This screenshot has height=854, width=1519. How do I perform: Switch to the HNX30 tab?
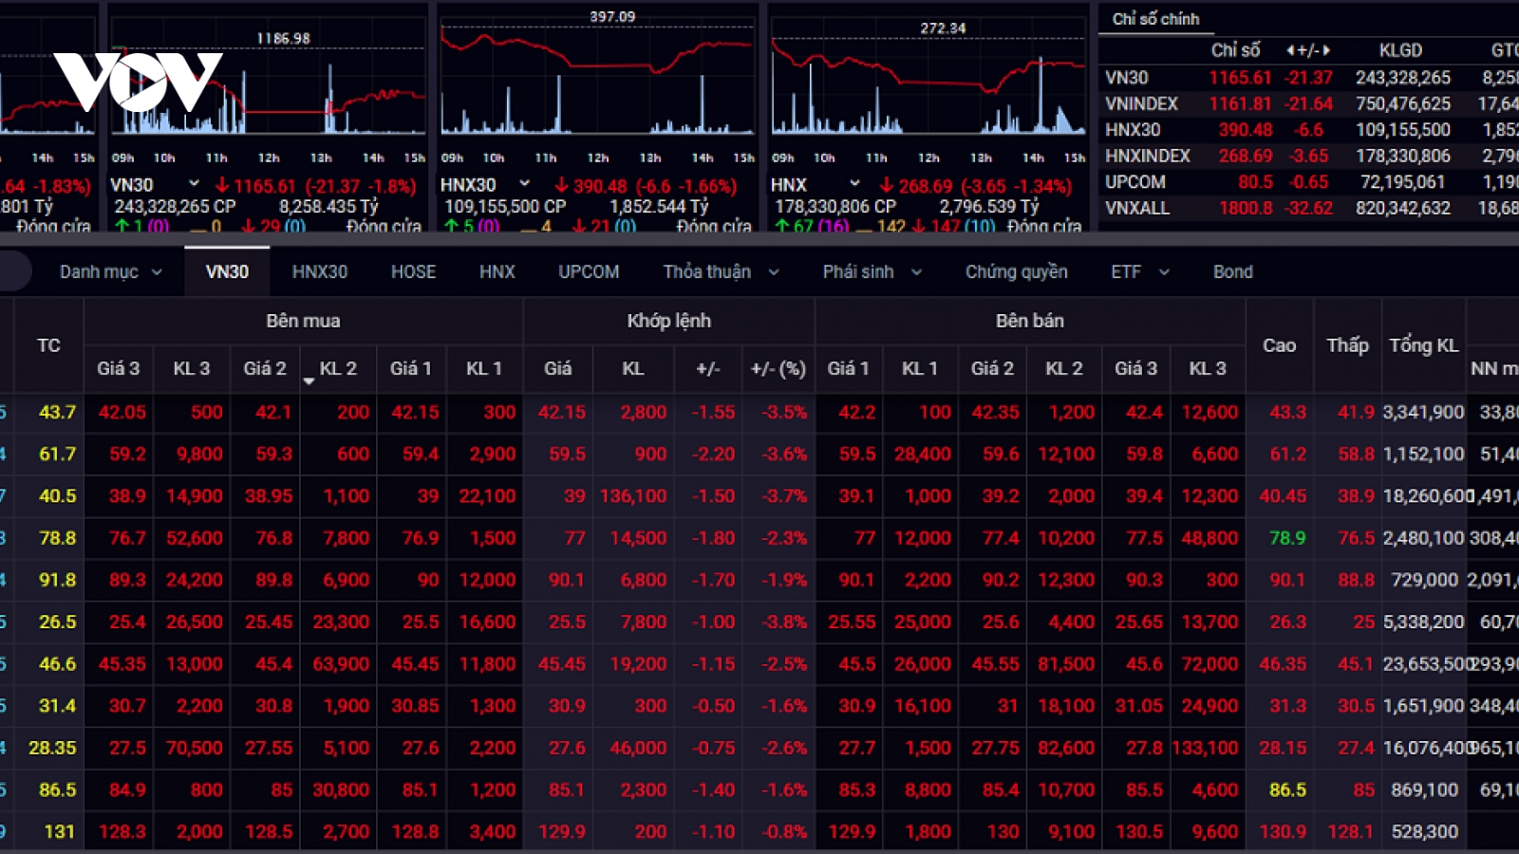pos(319,272)
